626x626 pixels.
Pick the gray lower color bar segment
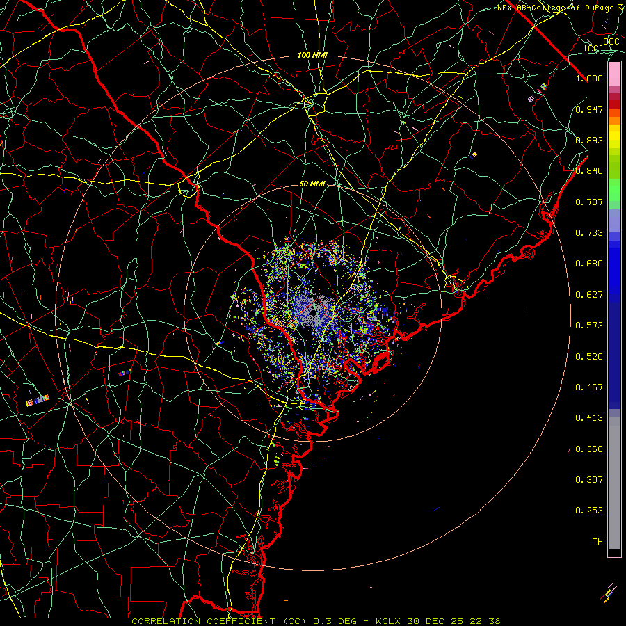(614, 483)
